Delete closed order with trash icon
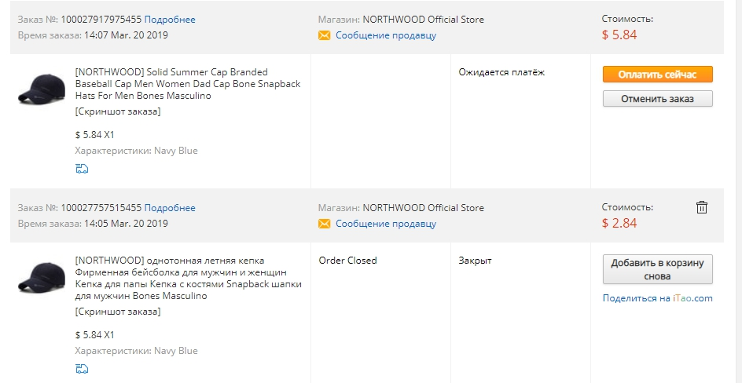This screenshot has width=742, height=383. point(702,207)
